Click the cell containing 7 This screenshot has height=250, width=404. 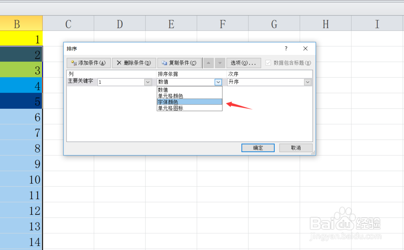click(21, 132)
